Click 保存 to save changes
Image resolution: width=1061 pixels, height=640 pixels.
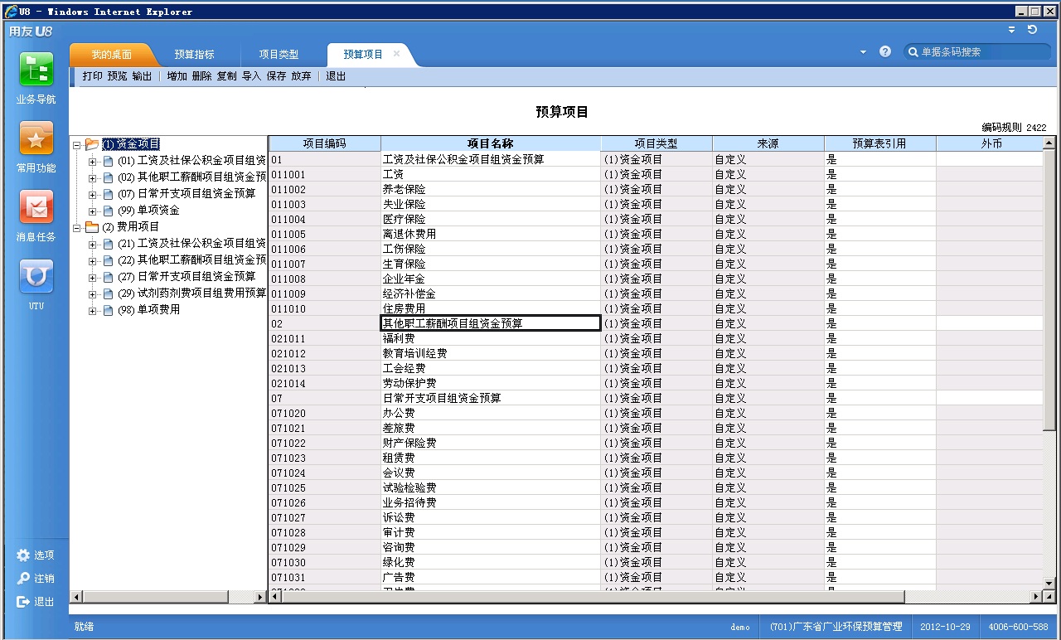coord(276,76)
